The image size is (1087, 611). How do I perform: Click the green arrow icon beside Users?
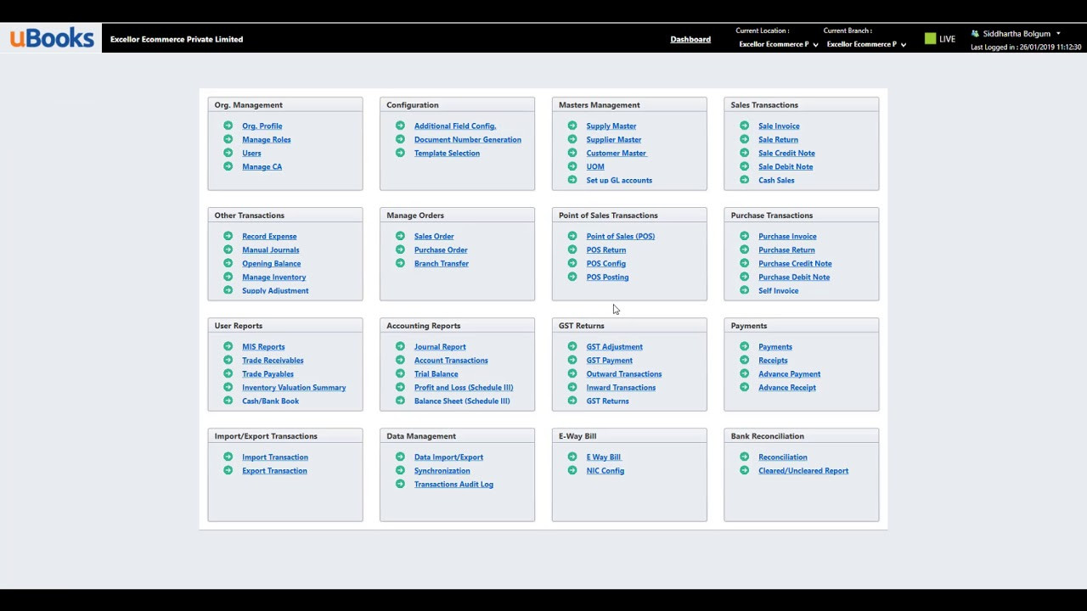pyautogui.click(x=228, y=153)
